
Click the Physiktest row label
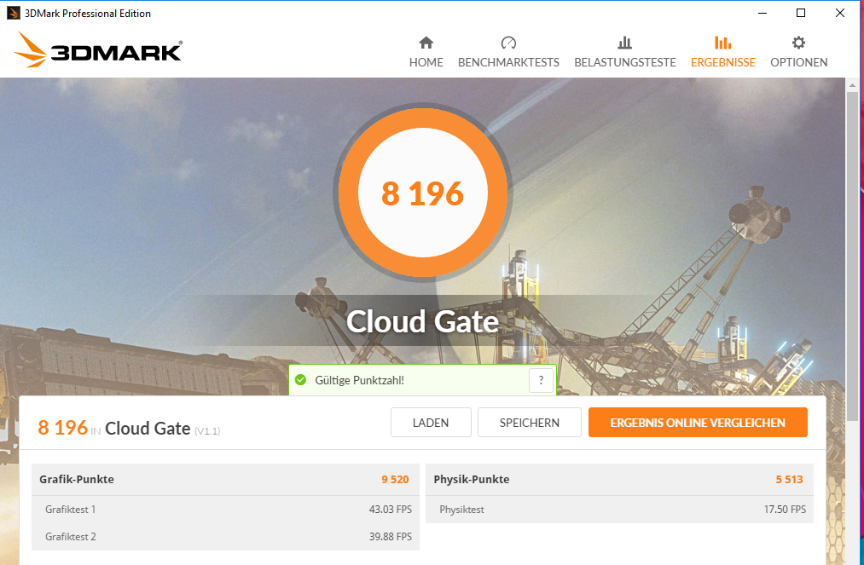(461, 510)
